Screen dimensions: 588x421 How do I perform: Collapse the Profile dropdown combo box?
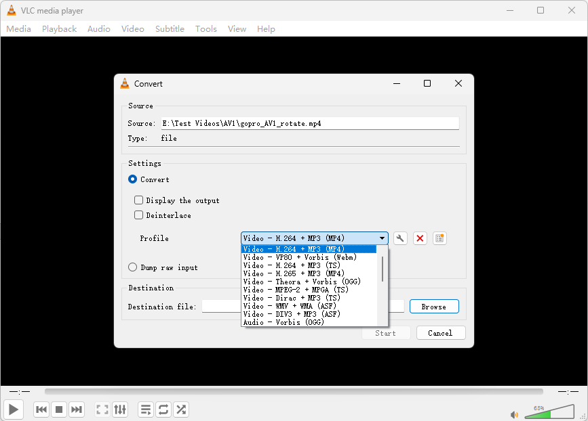[314, 238]
